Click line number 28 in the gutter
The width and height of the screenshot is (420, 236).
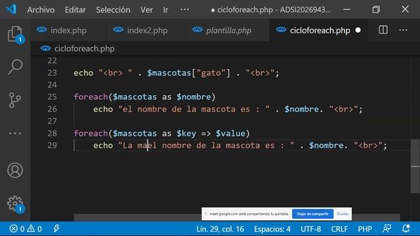pos(52,133)
